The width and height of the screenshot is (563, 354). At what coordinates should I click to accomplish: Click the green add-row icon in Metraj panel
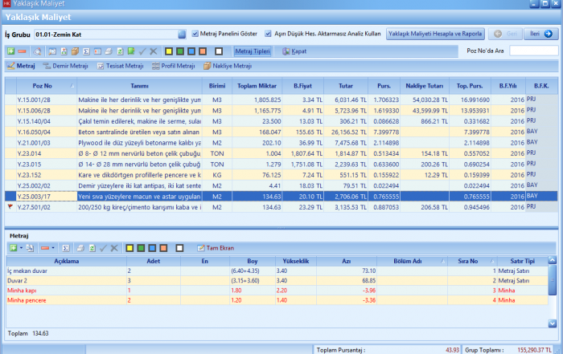(x=12, y=248)
